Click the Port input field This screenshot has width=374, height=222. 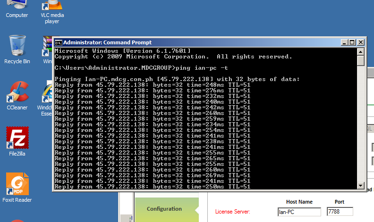[340, 212]
